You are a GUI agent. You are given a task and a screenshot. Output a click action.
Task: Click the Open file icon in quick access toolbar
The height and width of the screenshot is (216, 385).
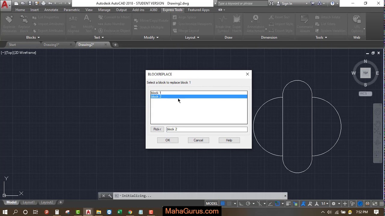23,4
